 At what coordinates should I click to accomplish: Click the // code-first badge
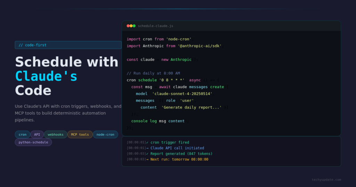pyautogui.click(x=68, y=45)
